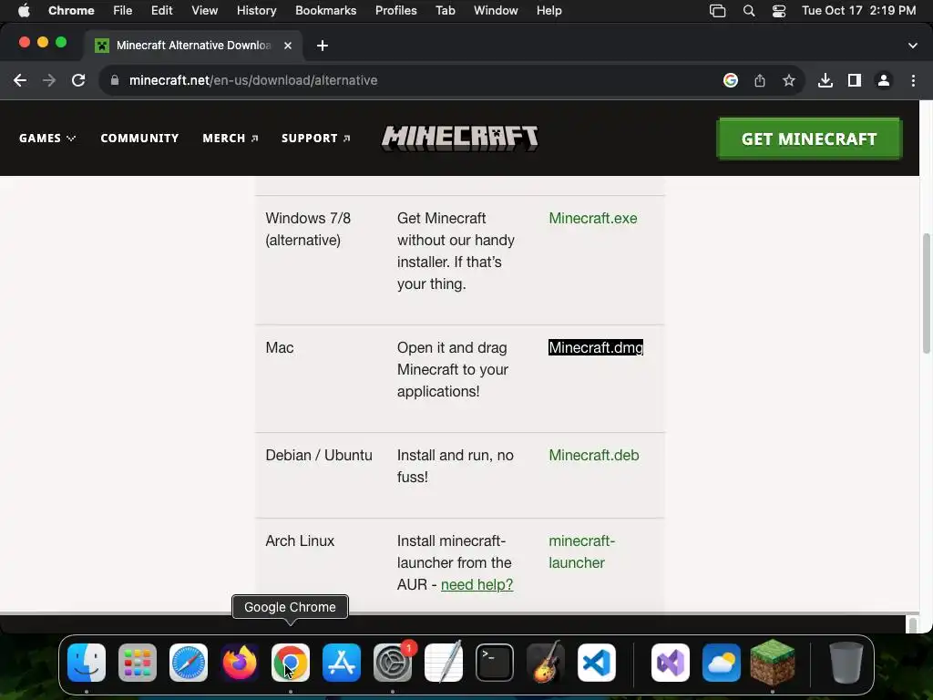Open the Tab menu
The height and width of the screenshot is (700, 933).
point(445,11)
